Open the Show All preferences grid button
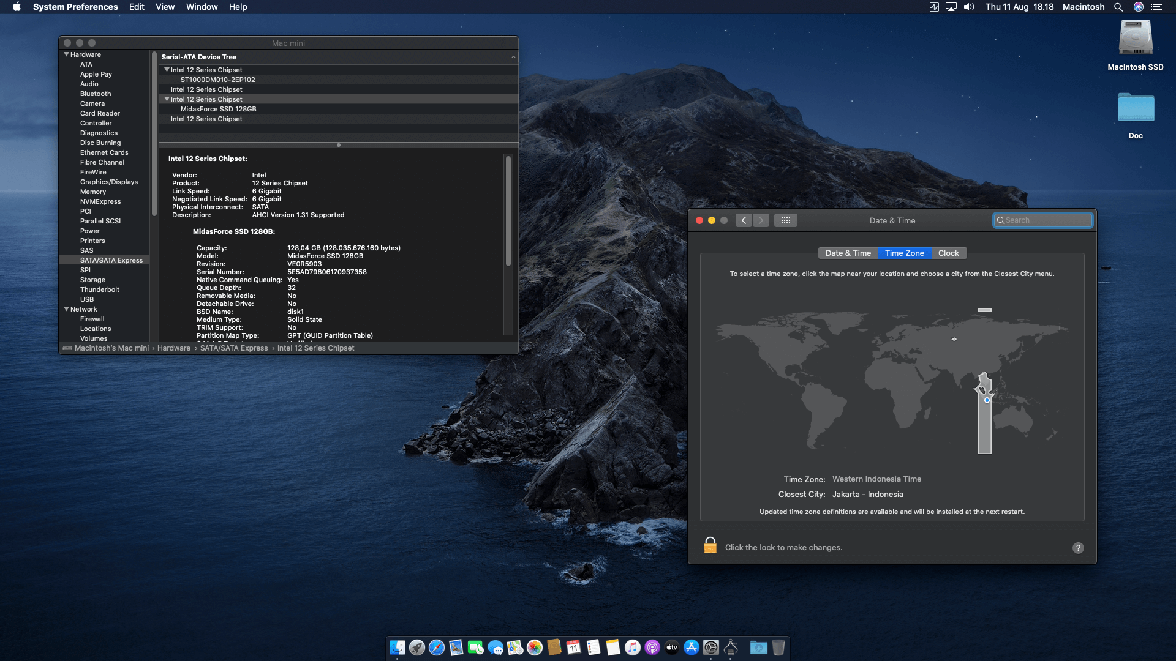 786,220
